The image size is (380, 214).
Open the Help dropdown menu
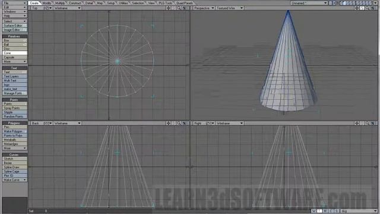click(14, 16)
